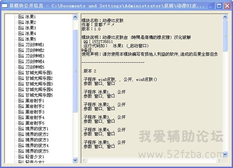Select the 冰果1 label in the tree

pyautogui.click(x=30, y=16)
